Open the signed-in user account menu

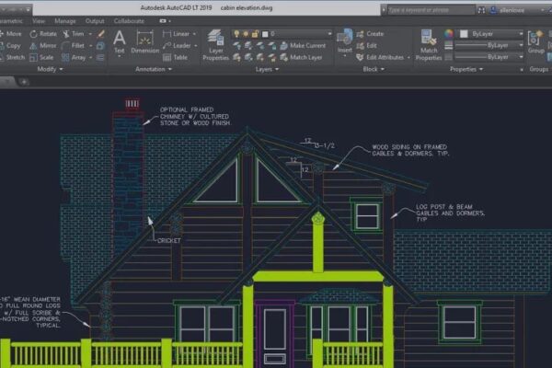[x=516, y=10]
